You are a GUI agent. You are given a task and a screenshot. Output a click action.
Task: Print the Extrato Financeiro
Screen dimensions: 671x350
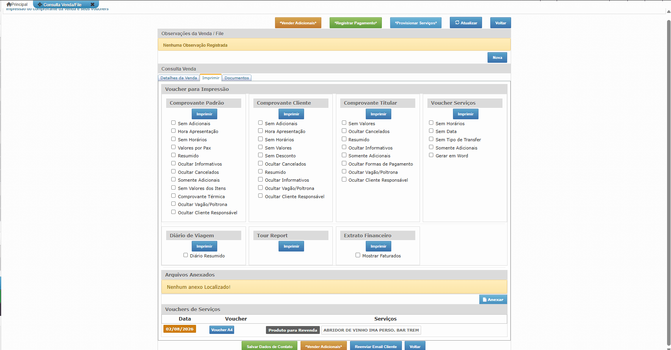tap(378, 246)
